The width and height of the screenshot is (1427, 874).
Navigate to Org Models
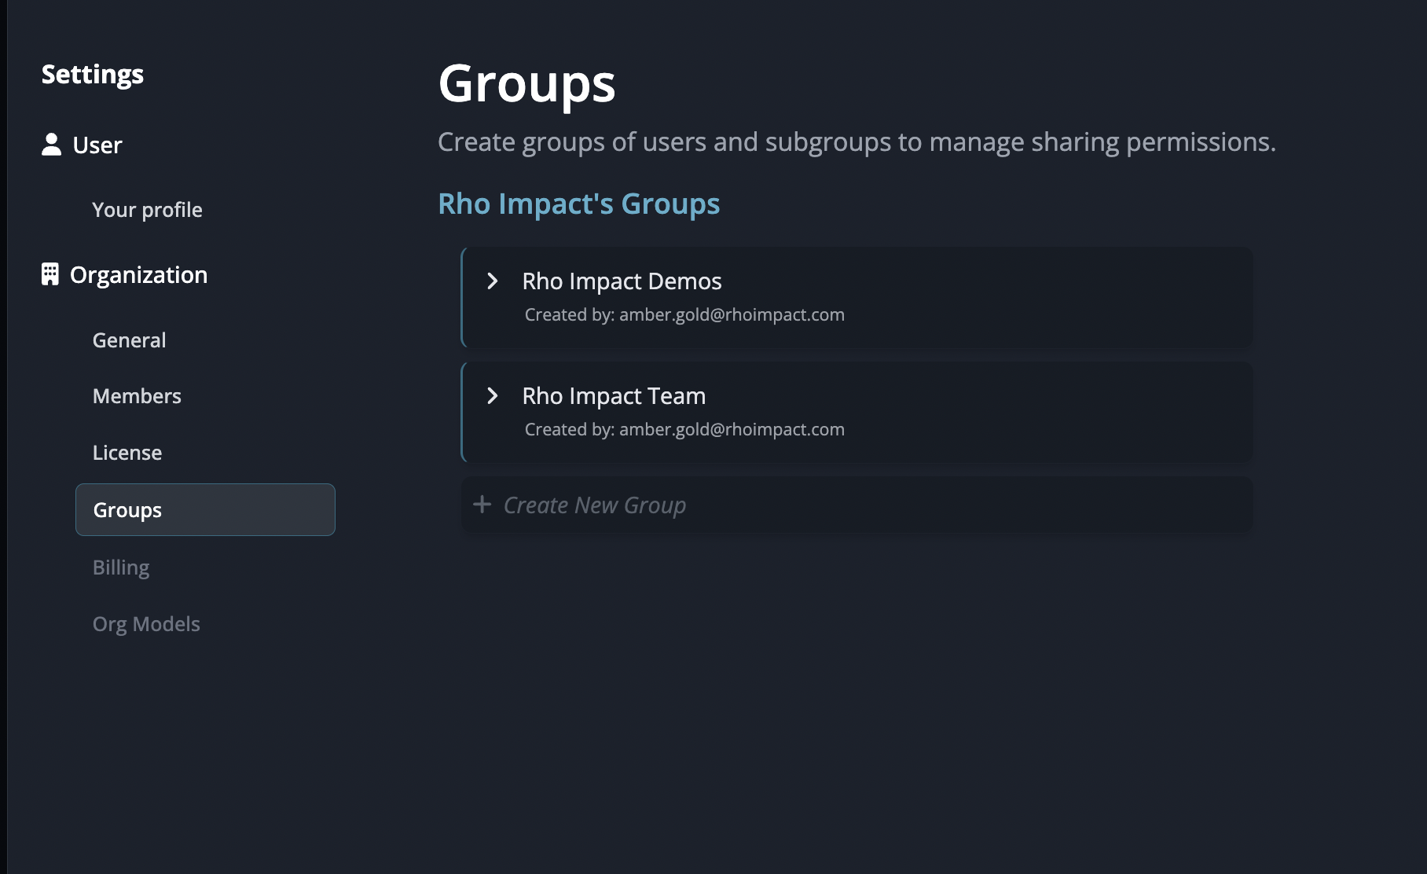146,624
